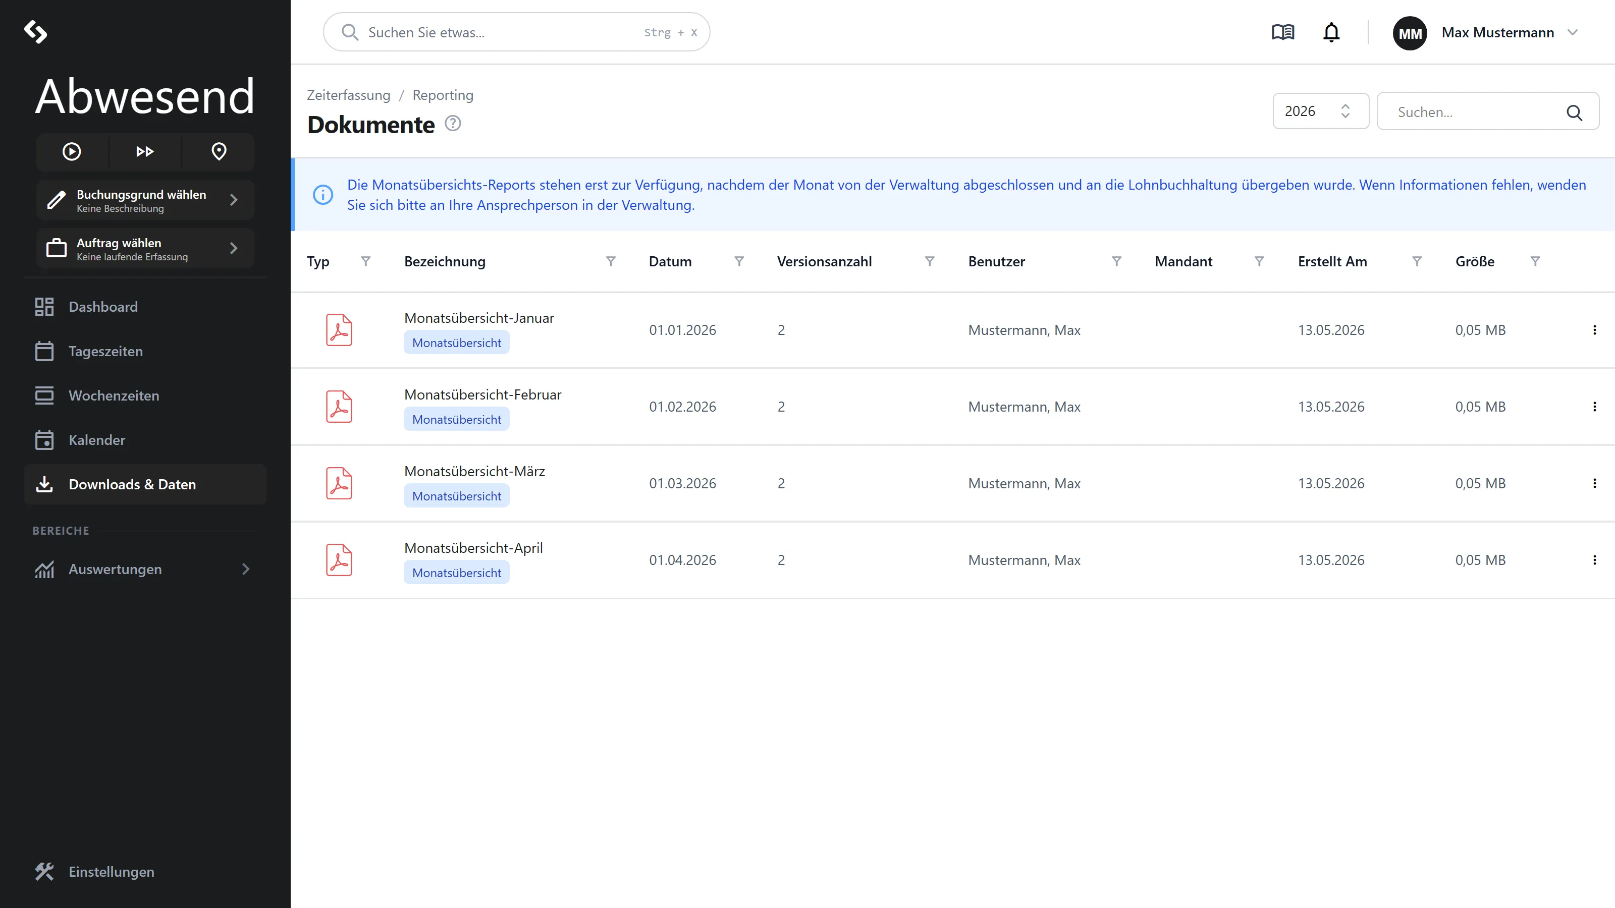Click the help icon next to Dokumente

[x=453, y=124]
